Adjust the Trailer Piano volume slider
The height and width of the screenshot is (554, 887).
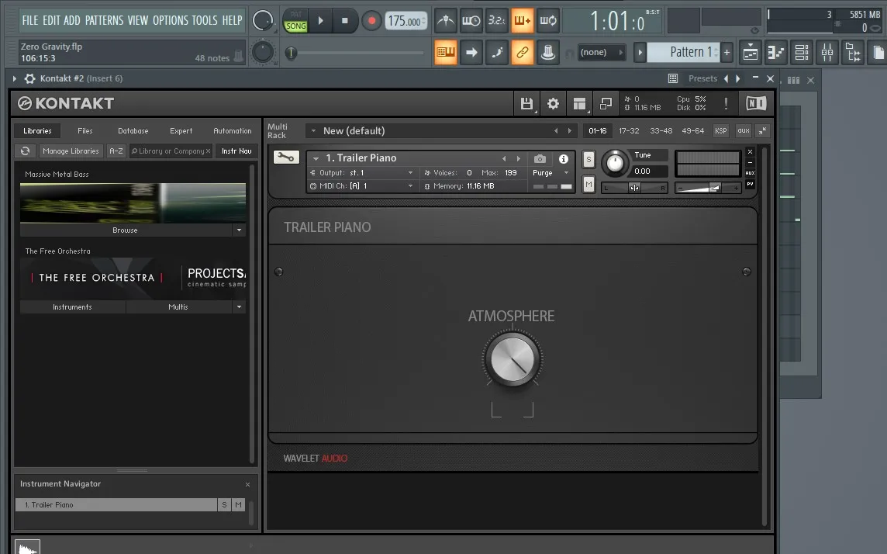tap(707, 188)
